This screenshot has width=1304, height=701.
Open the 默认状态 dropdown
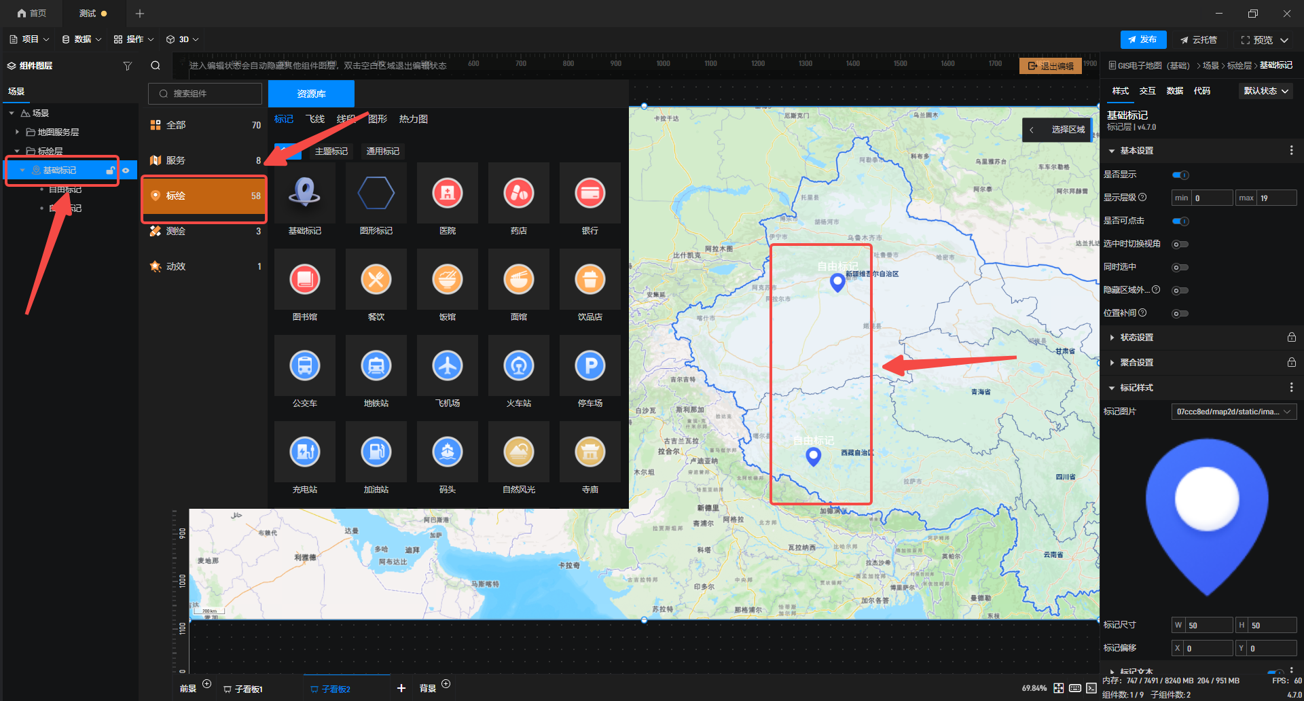(1266, 91)
